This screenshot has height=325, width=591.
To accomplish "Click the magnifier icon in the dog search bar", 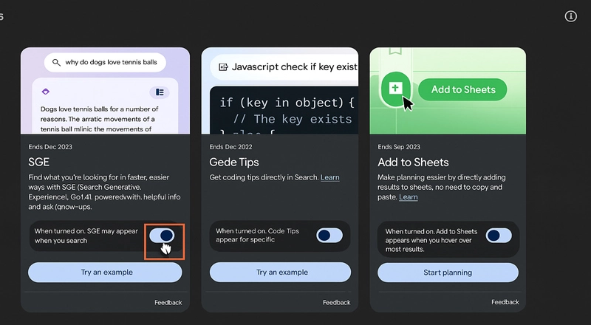I will [56, 63].
